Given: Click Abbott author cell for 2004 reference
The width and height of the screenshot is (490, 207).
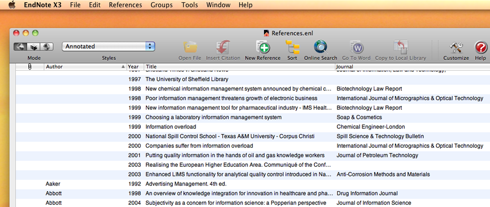Looking at the screenshot, I should [54, 203].
